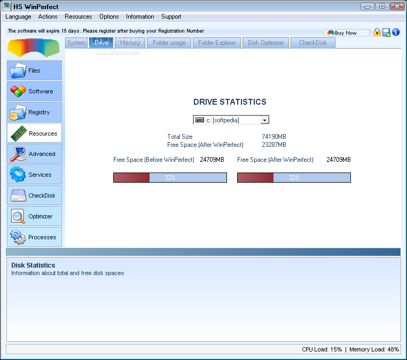Click the Free Space Before WinPerfect label
Viewport: 407px width, 360px height.
point(154,160)
